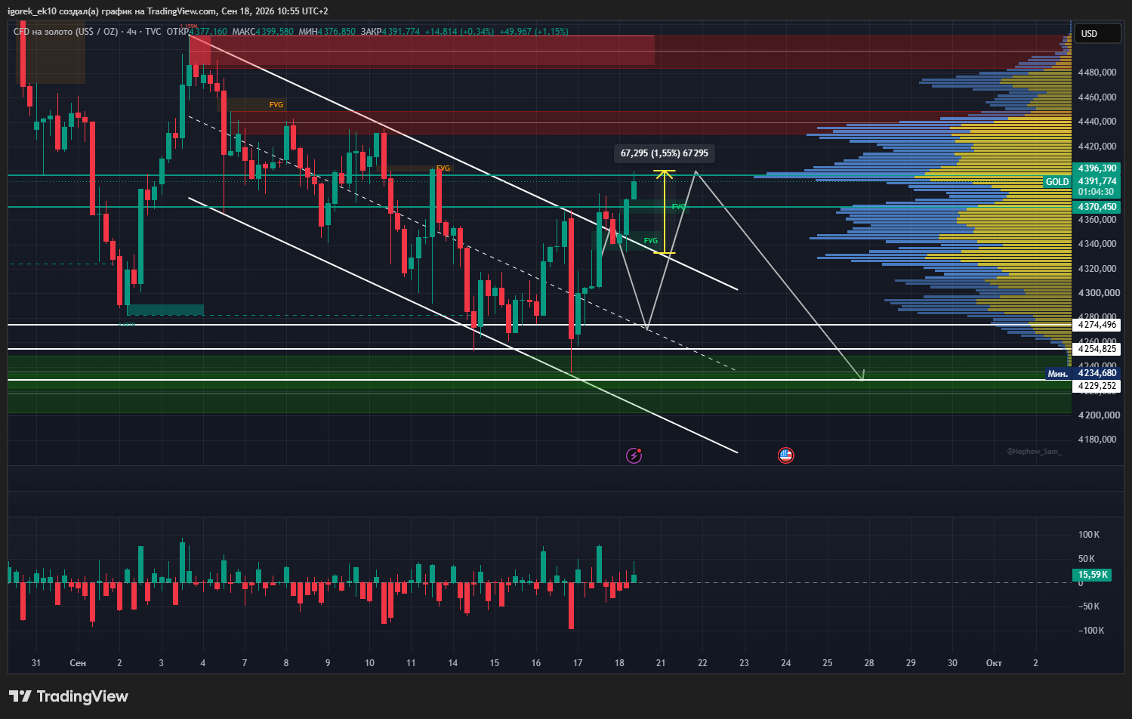Image resolution: width=1132 pixels, height=719 pixels.
Task: Click the white level label 4254,825
Action: (x=1097, y=349)
